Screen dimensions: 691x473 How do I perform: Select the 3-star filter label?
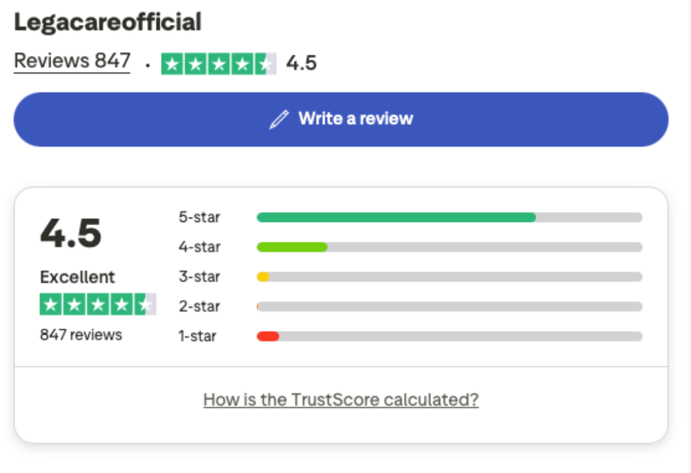(199, 277)
